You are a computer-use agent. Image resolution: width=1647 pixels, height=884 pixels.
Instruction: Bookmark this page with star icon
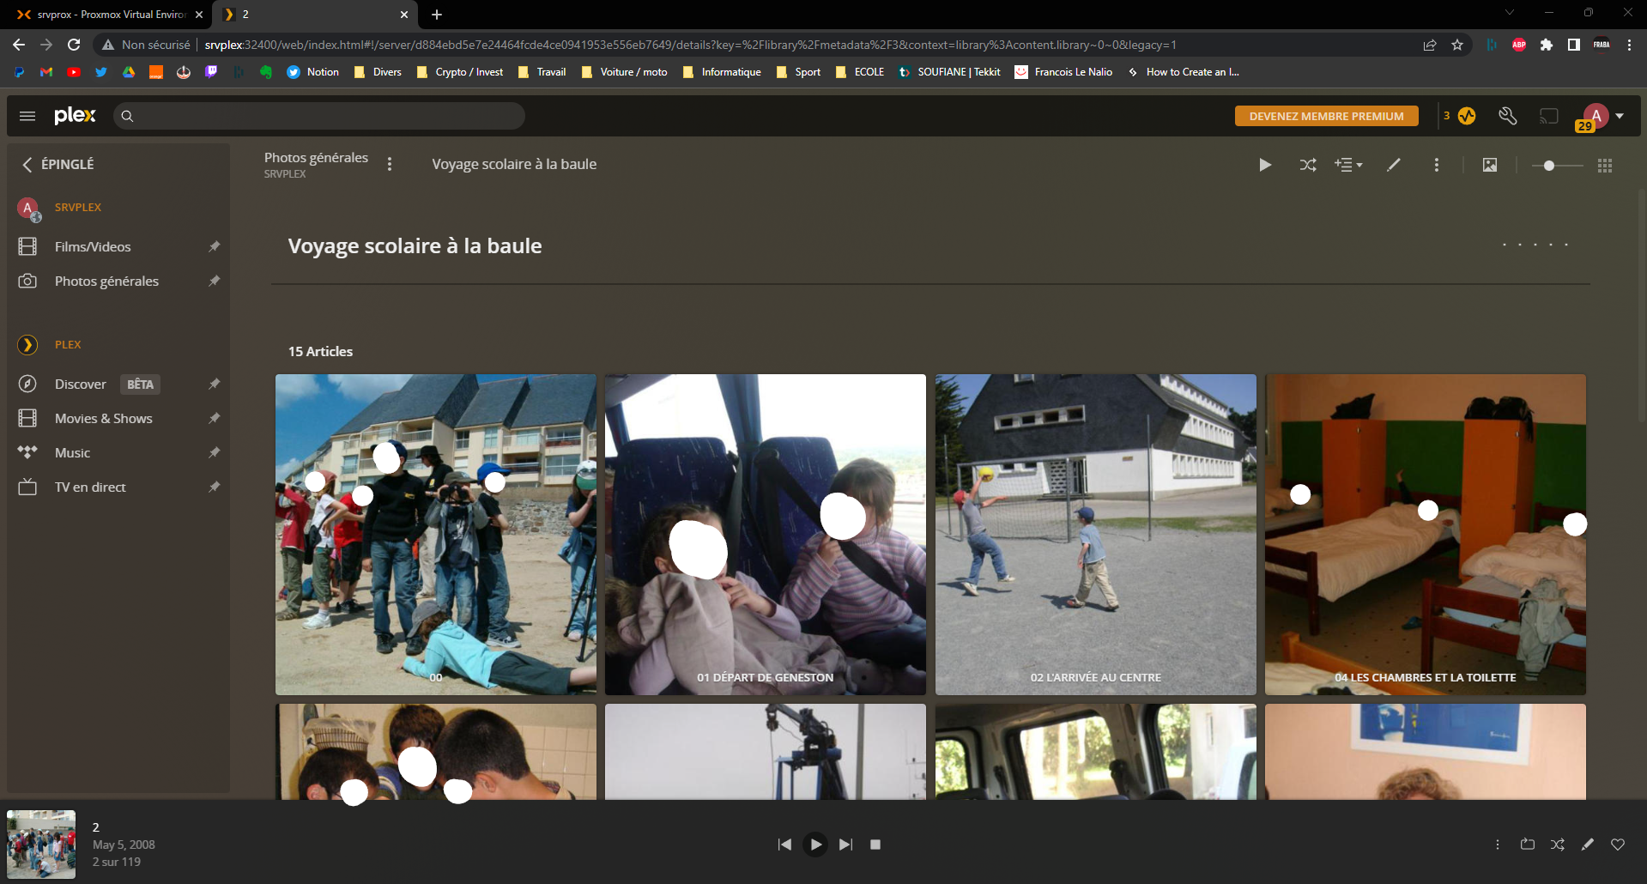pyautogui.click(x=1457, y=45)
